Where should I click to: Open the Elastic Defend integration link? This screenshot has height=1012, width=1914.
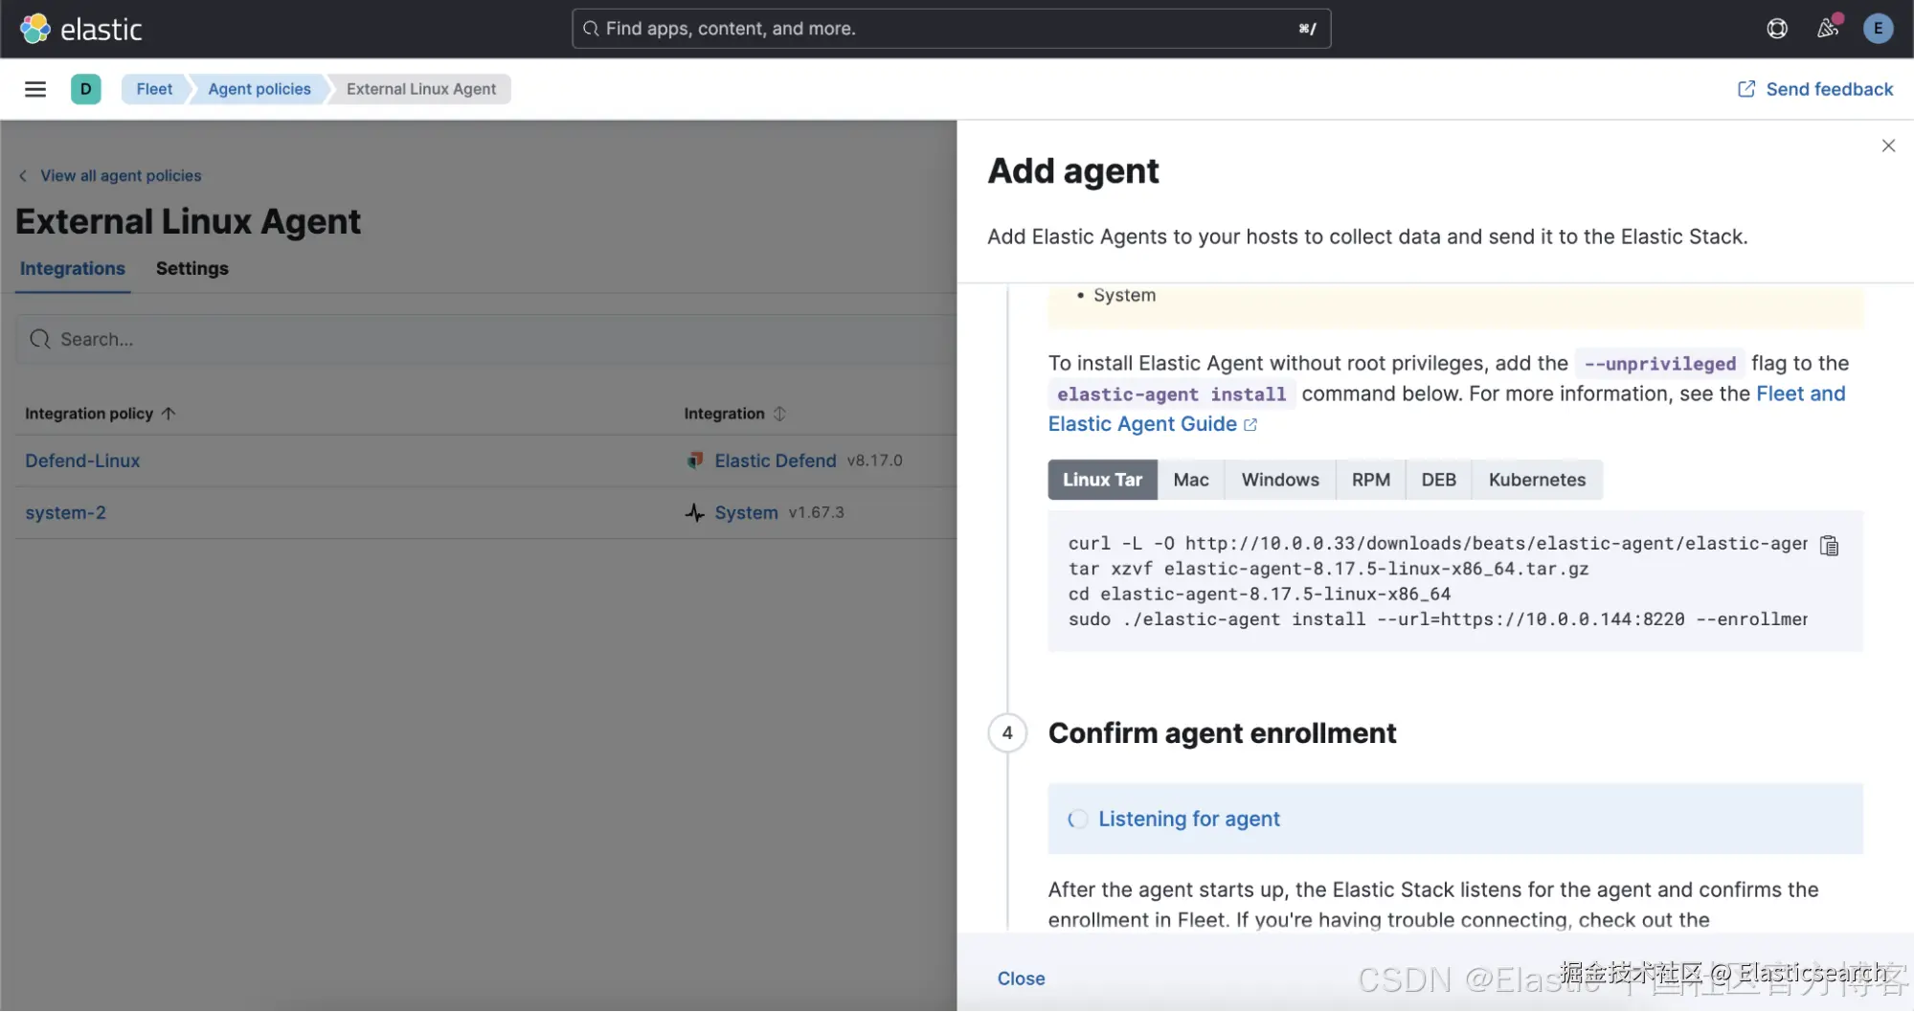pyautogui.click(x=776, y=461)
